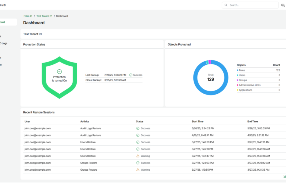Click the blue Roles legend dot
The image size is (286, 191).
coord(237,70)
